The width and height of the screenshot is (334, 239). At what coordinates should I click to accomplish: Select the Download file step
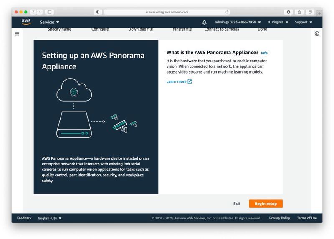click(x=141, y=29)
